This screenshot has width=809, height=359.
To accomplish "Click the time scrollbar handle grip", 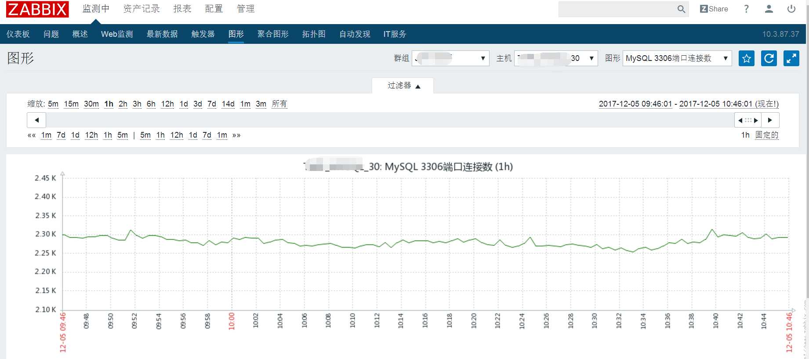I will (x=748, y=120).
